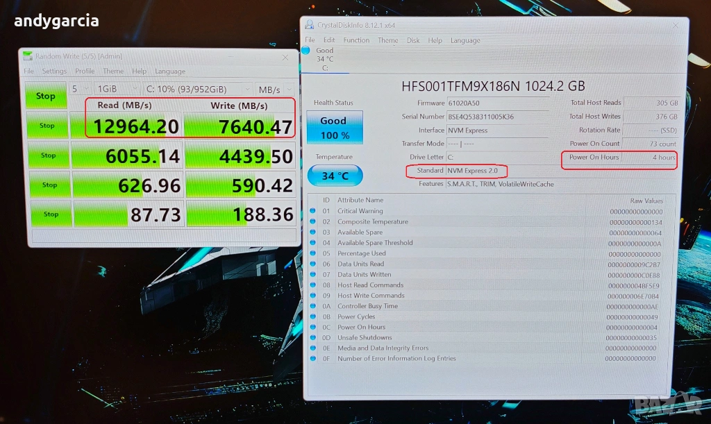Click the Firmware field 61020A50
Image resolution: width=711 pixels, height=424 pixels.
pyautogui.click(x=497, y=103)
